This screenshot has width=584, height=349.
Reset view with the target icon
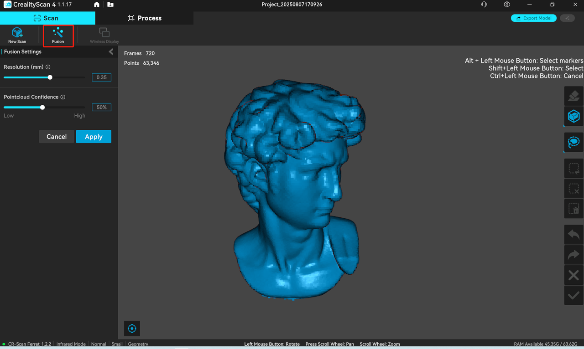click(x=132, y=328)
